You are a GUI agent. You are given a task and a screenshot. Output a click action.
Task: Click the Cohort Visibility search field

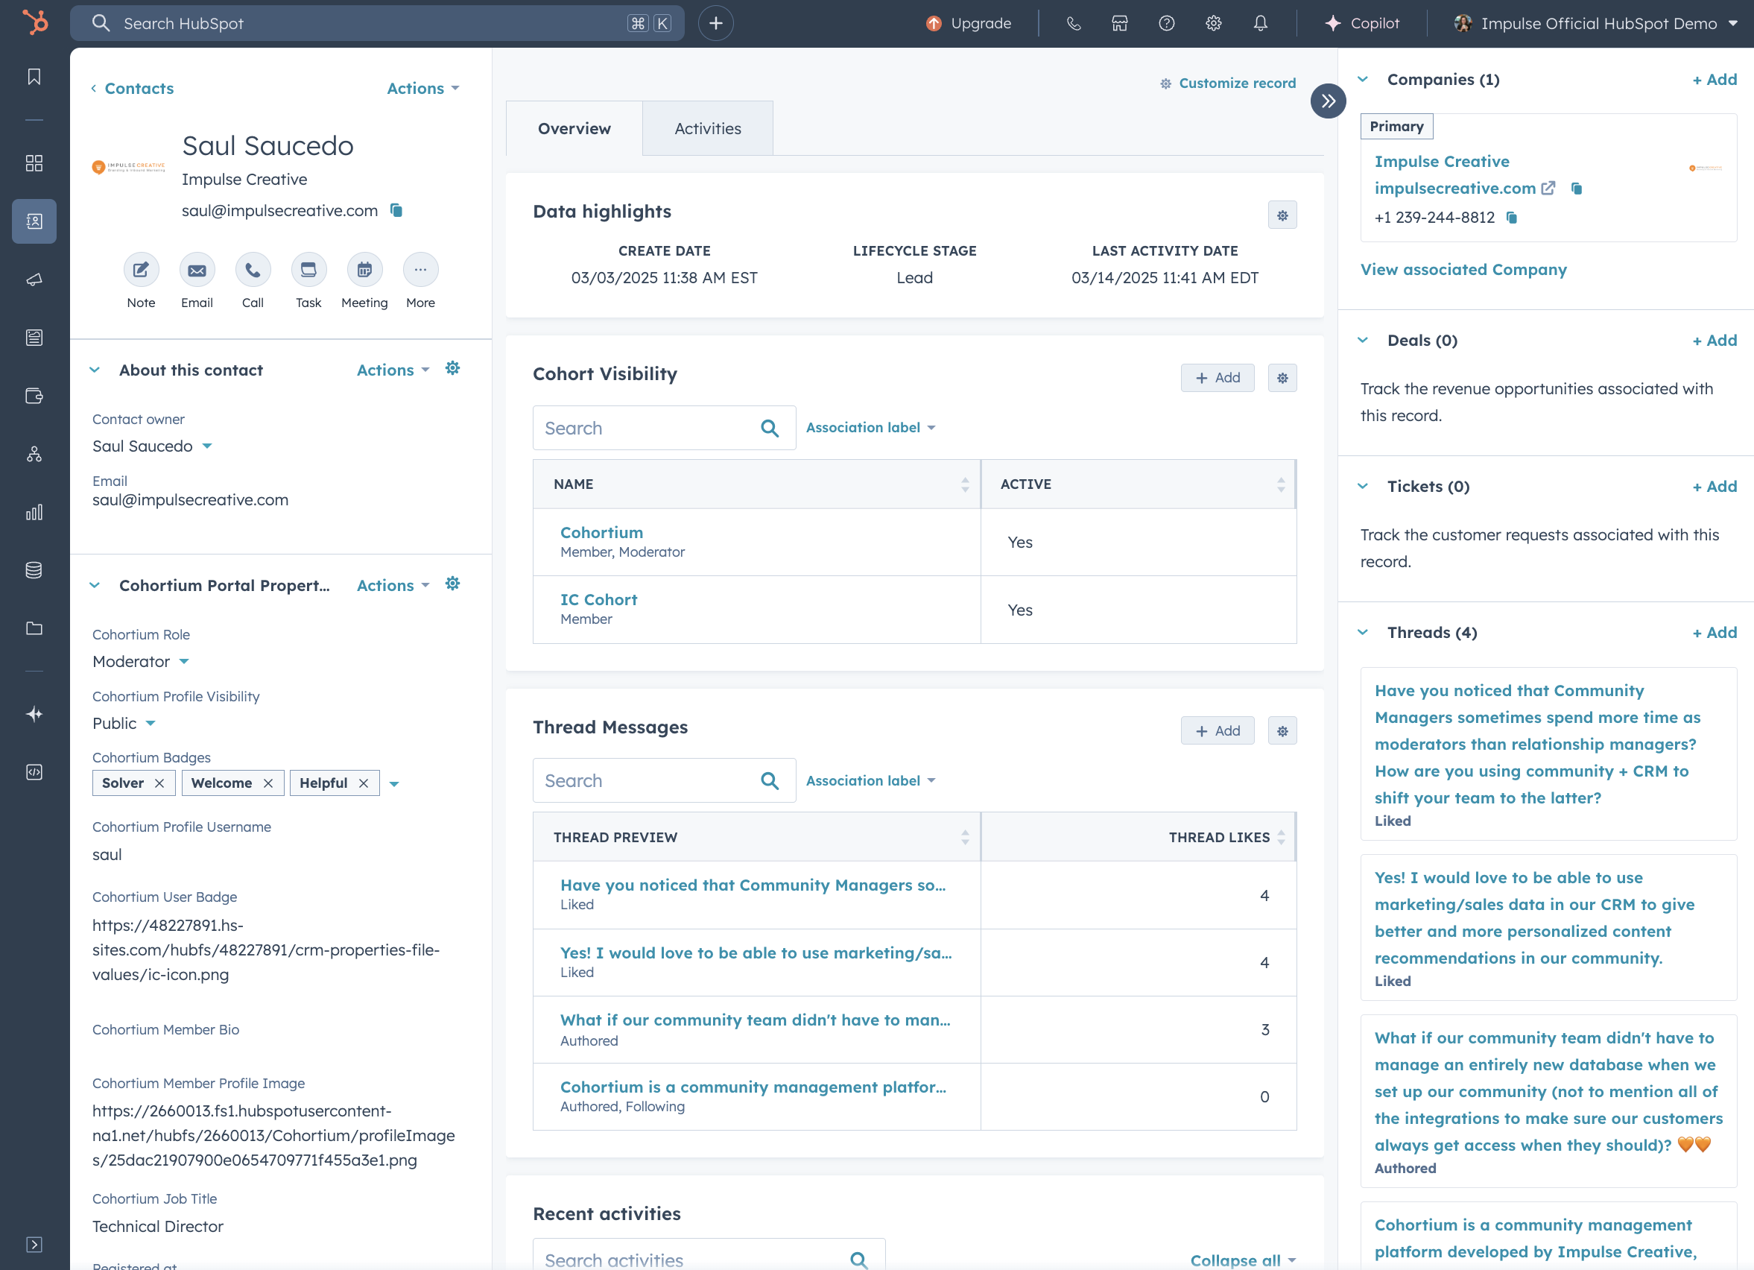click(x=665, y=428)
